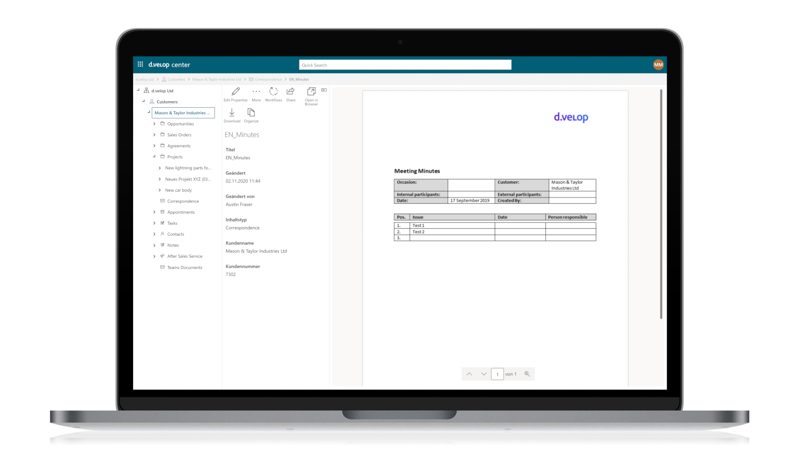799x459 pixels.
Task: Zoom the document with the magnifier icon
Action: click(527, 374)
